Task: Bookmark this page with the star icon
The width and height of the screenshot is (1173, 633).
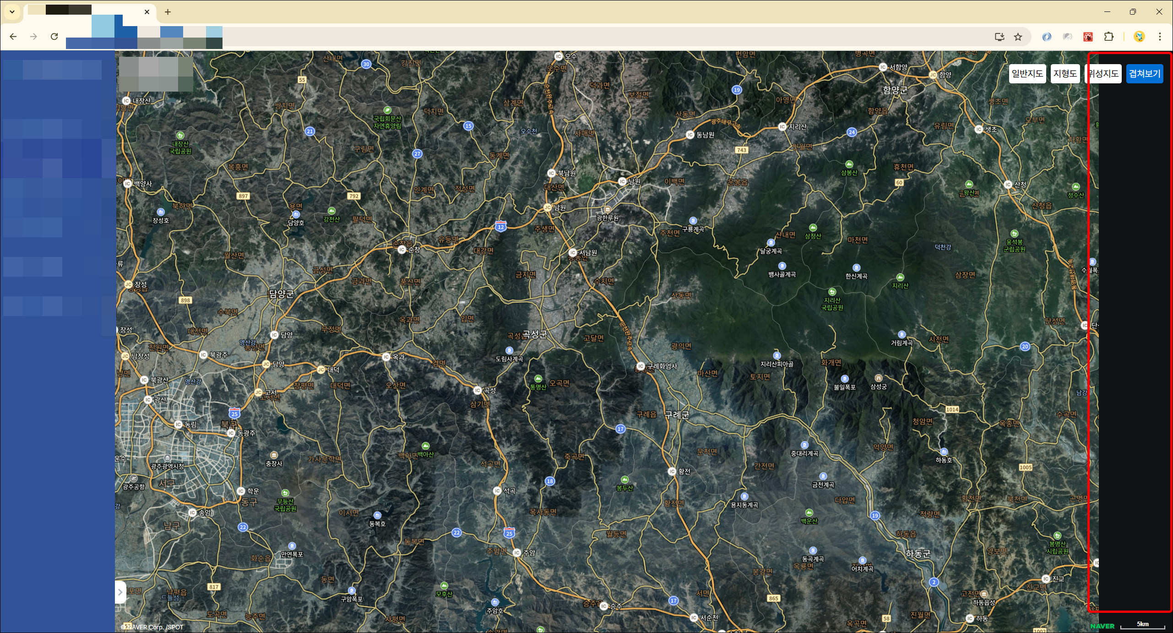Action: coord(1018,37)
